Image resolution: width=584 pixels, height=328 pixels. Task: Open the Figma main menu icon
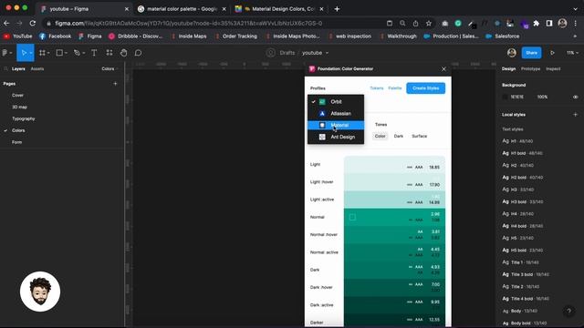click(x=5, y=53)
